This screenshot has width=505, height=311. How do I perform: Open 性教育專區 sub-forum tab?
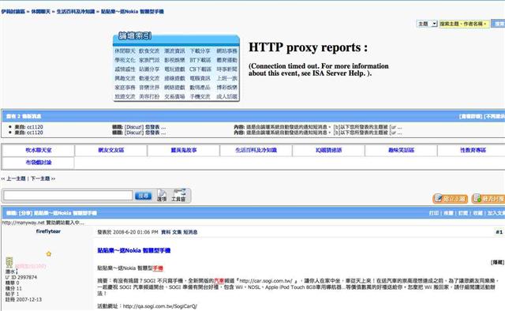coord(473,150)
